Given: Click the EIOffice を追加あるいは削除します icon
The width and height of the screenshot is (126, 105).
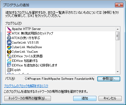Looking at the screenshot, I should [9, 65].
